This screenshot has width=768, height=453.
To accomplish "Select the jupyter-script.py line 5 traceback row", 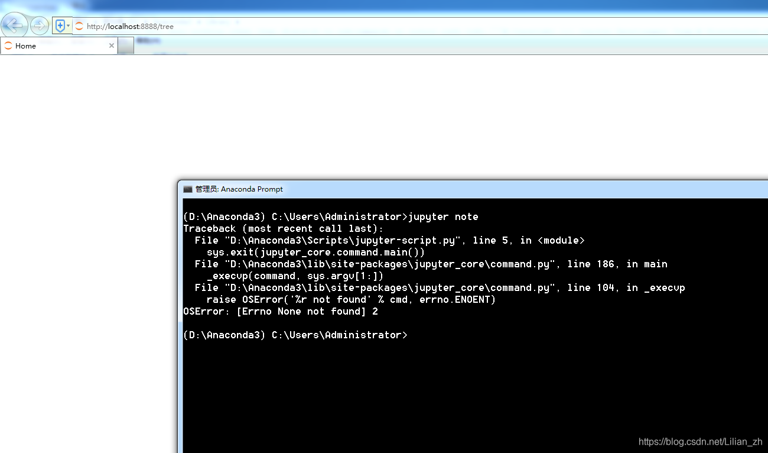I will 389,240.
